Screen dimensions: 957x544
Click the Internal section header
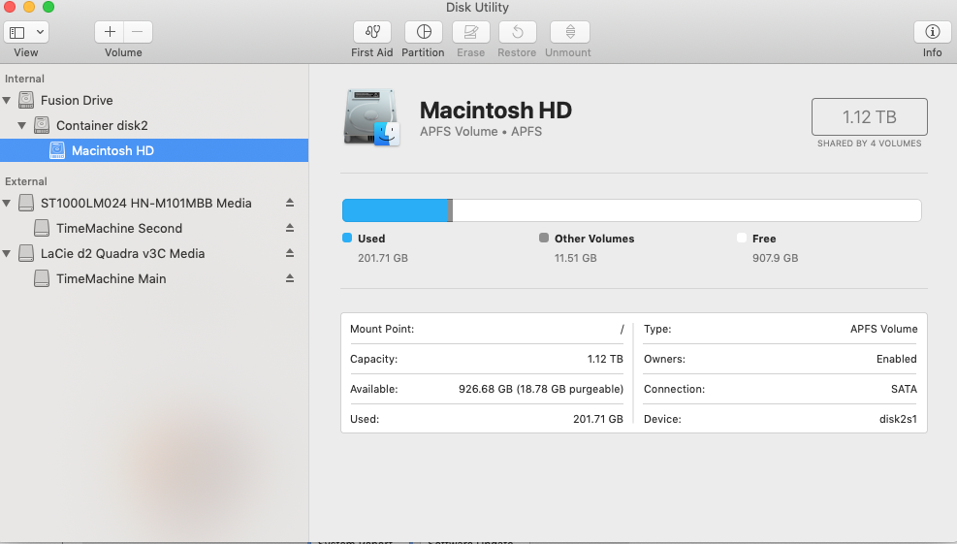(24, 79)
